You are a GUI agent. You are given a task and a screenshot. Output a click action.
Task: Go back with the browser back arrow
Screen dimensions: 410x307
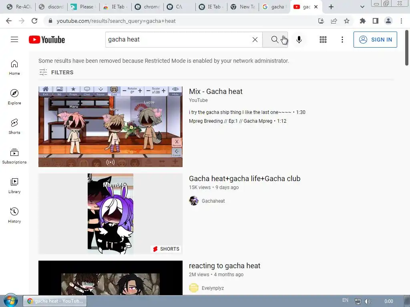[9, 21]
